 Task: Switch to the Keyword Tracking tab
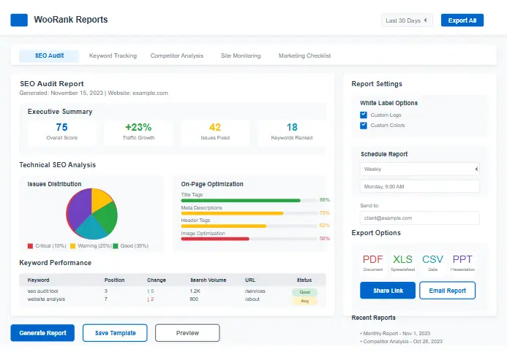tap(113, 55)
